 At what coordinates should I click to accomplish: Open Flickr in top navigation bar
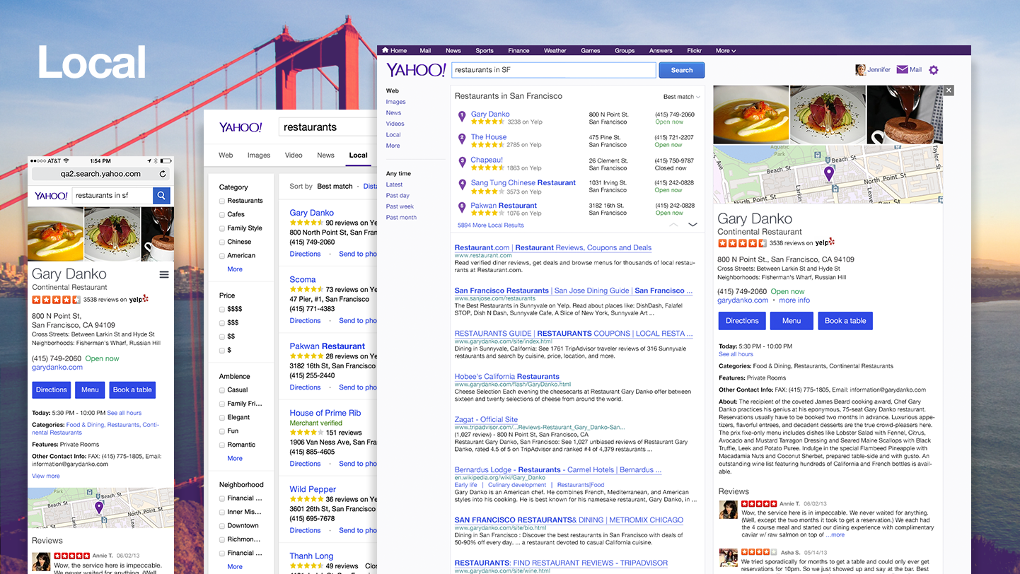point(695,51)
